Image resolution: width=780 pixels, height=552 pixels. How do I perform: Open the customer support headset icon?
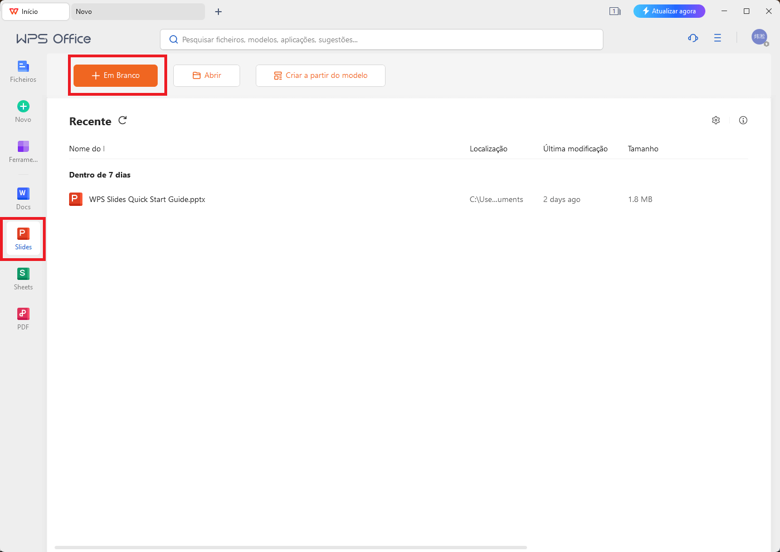[693, 38]
